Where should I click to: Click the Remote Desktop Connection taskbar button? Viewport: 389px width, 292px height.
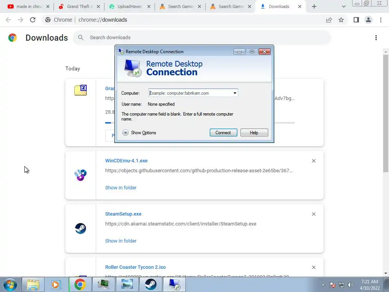point(174,284)
